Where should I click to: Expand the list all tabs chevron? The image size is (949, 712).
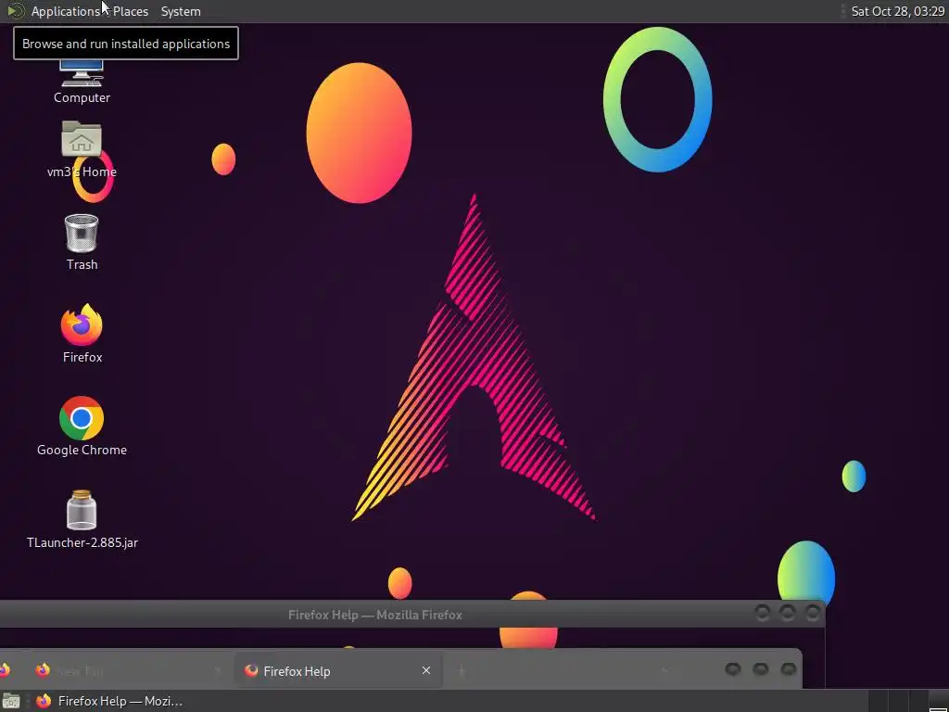pos(665,670)
